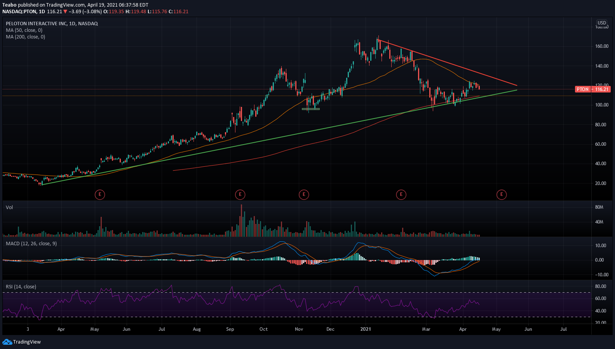The width and height of the screenshot is (615, 349).
Task: Click the 80M volume axis label
Action: 599,208
